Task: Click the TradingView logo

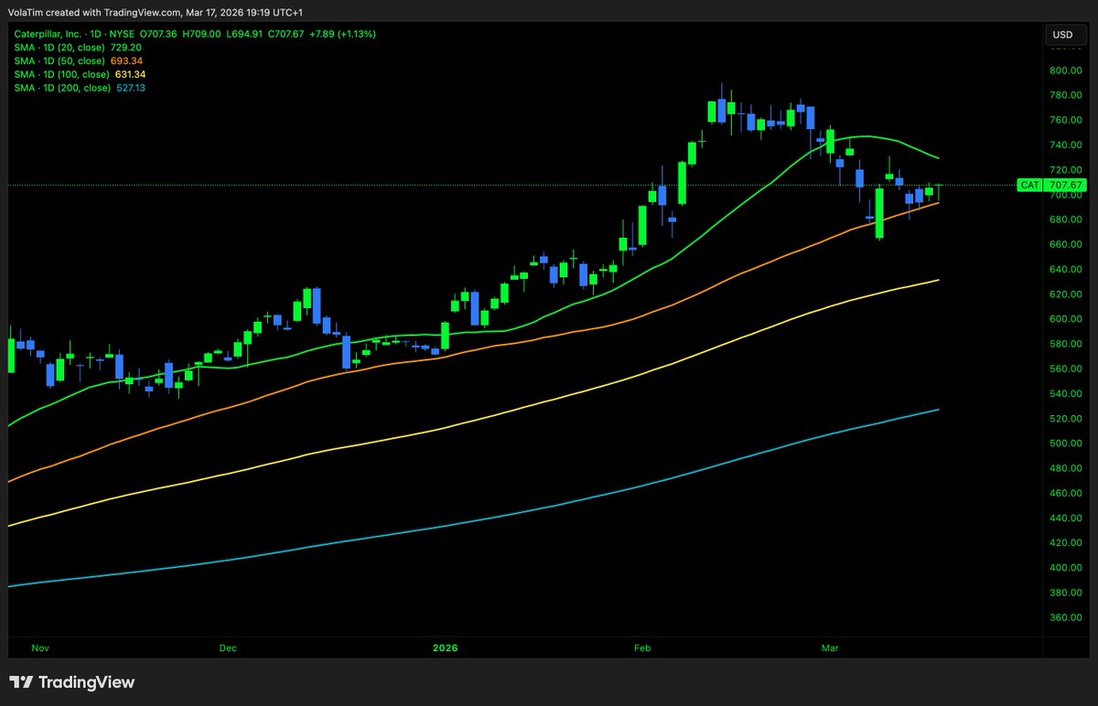Action: (x=72, y=682)
